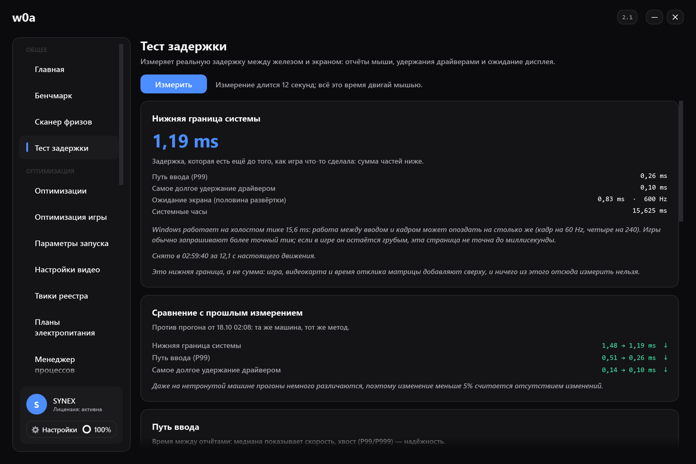
Task: Click the SYNEX avatar circle
Action: (37, 404)
